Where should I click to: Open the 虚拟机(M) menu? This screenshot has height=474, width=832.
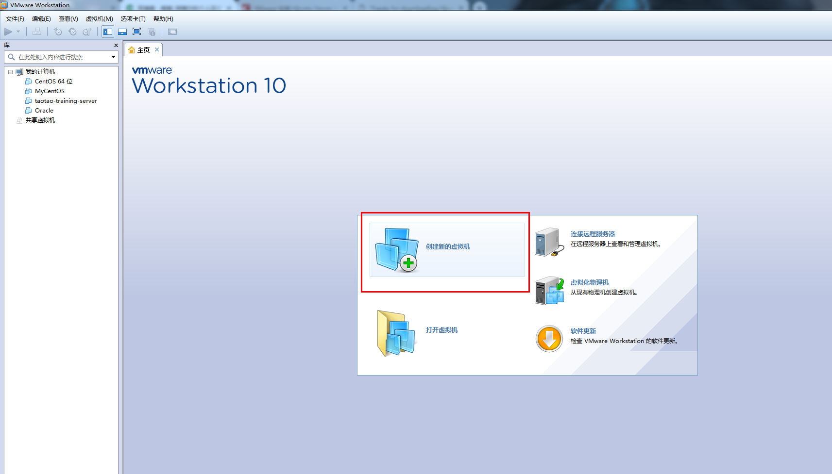click(x=100, y=18)
